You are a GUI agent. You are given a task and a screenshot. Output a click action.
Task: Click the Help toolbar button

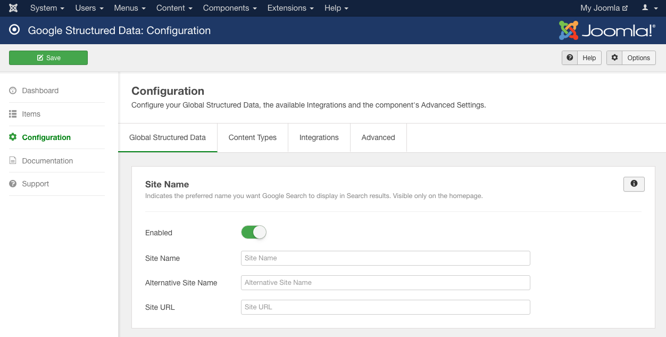581,57
